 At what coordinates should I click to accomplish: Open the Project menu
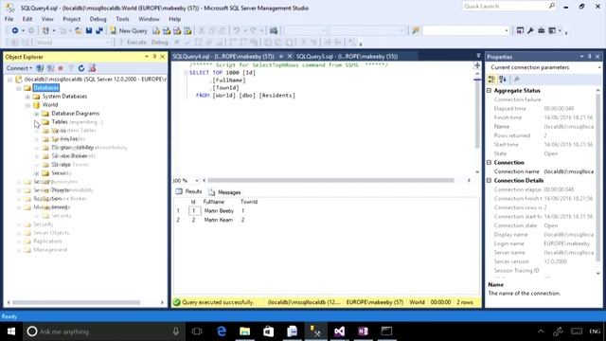tap(72, 19)
